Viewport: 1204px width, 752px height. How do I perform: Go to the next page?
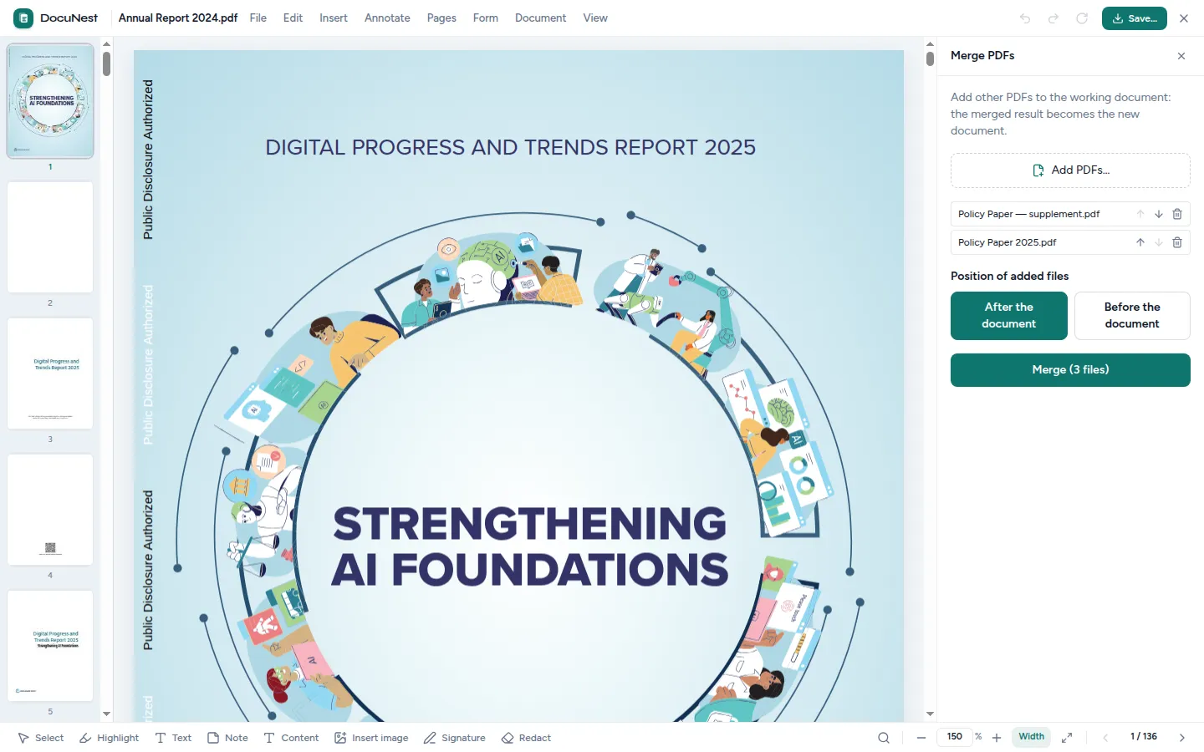pos(1182,738)
